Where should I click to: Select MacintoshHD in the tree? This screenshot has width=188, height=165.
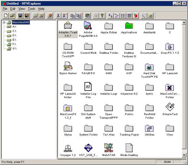pos(21,22)
